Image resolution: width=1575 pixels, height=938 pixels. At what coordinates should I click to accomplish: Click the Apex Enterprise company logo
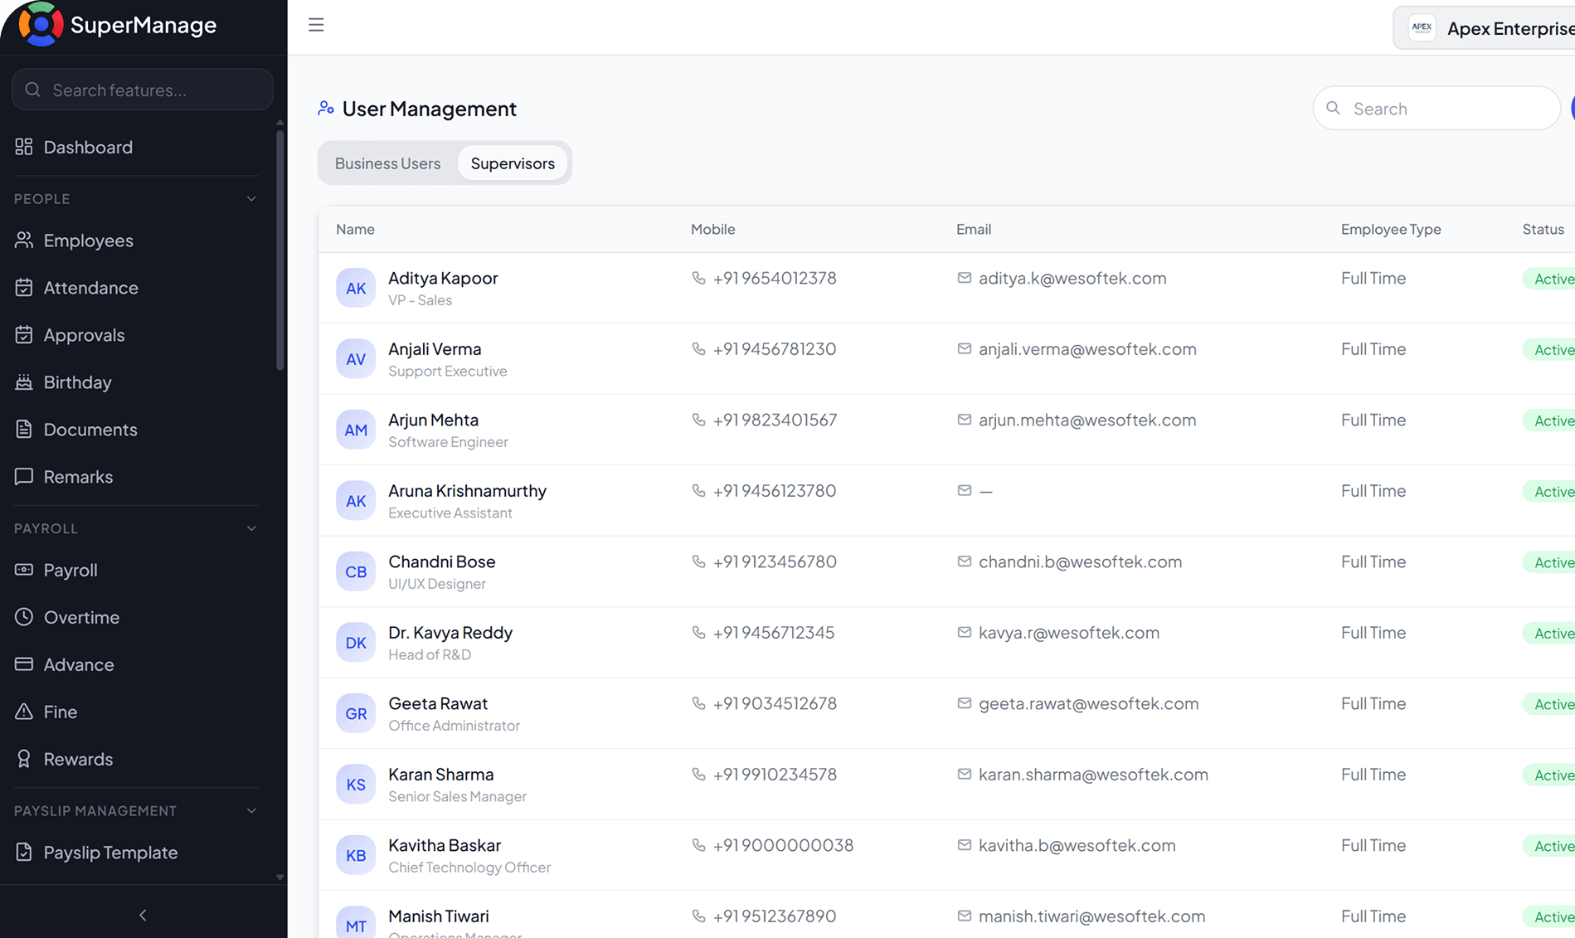click(x=1422, y=27)
